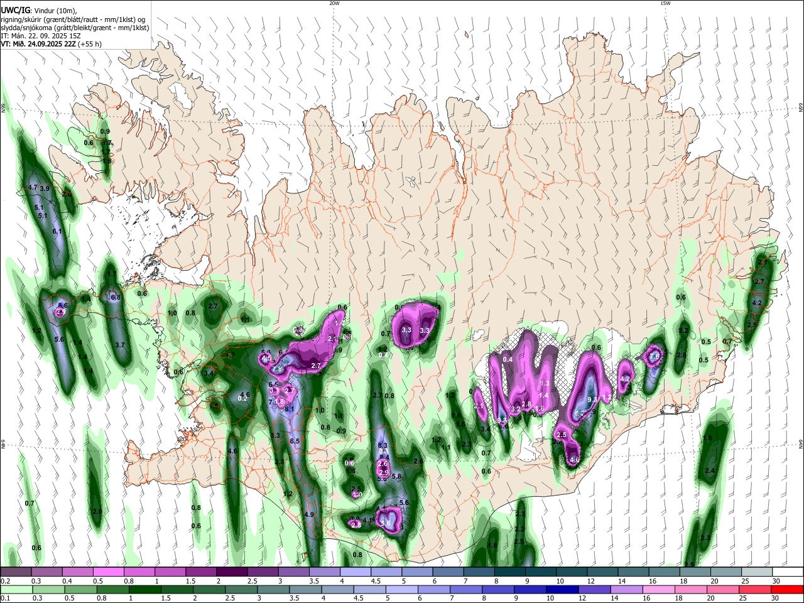
Task: Click the 'VT: Mið. 24.09.2025 22Z (+55 h)' line
Action: point(51,44)
